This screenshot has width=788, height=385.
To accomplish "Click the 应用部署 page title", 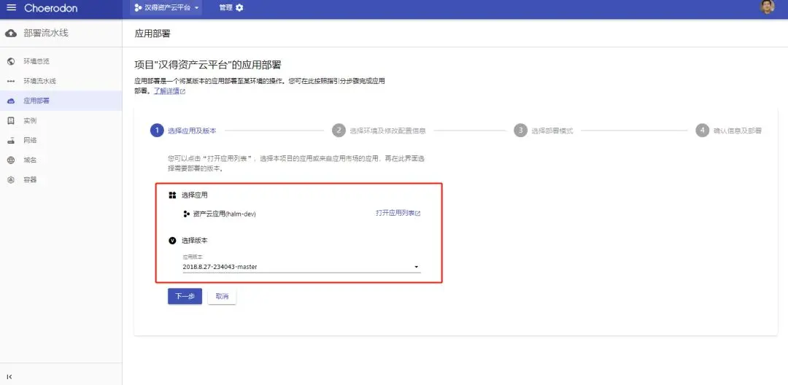I will 152,34.
